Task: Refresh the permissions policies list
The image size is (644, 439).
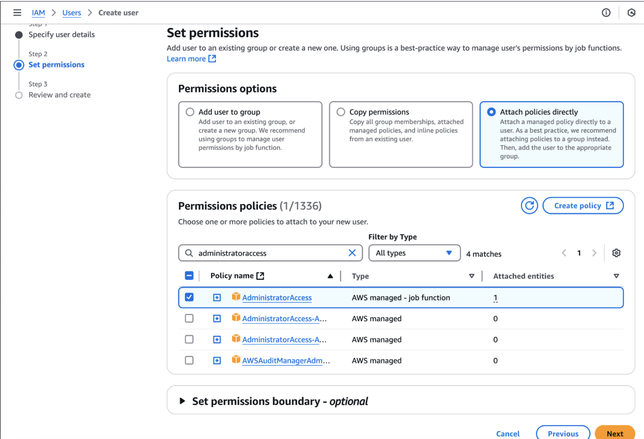Action: 529,206
